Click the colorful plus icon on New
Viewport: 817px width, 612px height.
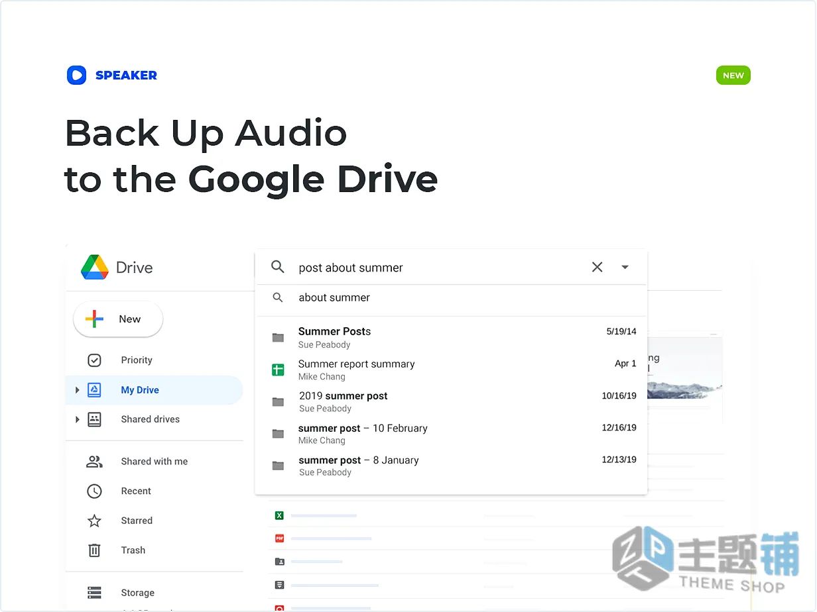coord(94,319)
